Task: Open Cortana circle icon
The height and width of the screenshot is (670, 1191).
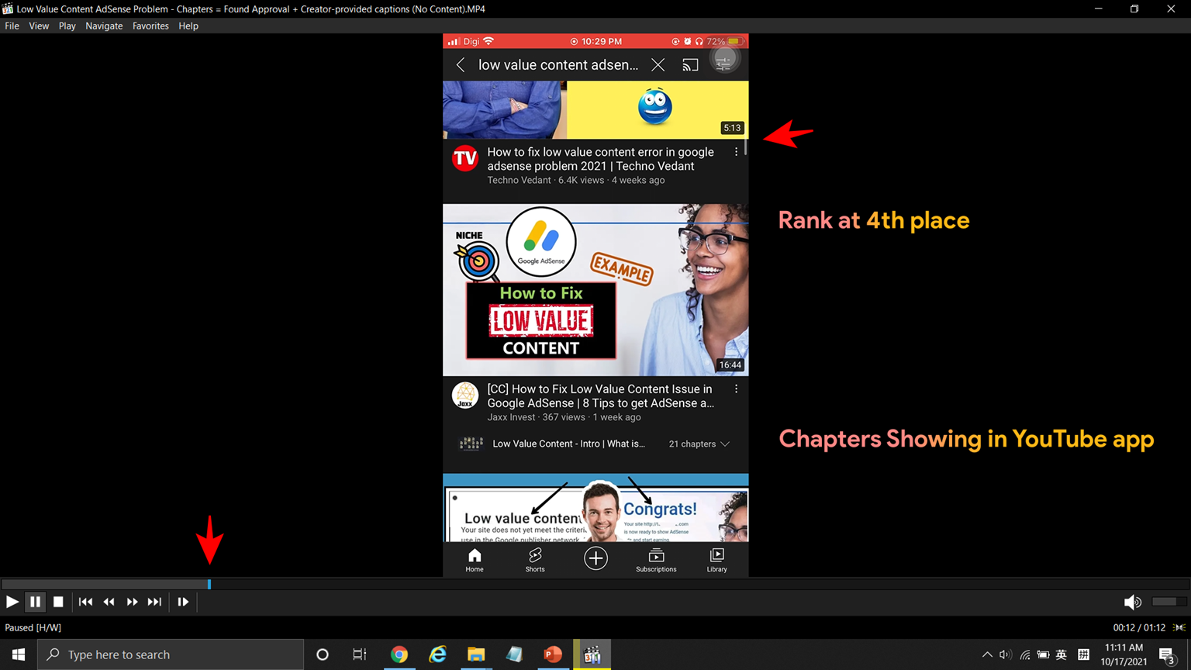Action: click(x=323, y=654)
